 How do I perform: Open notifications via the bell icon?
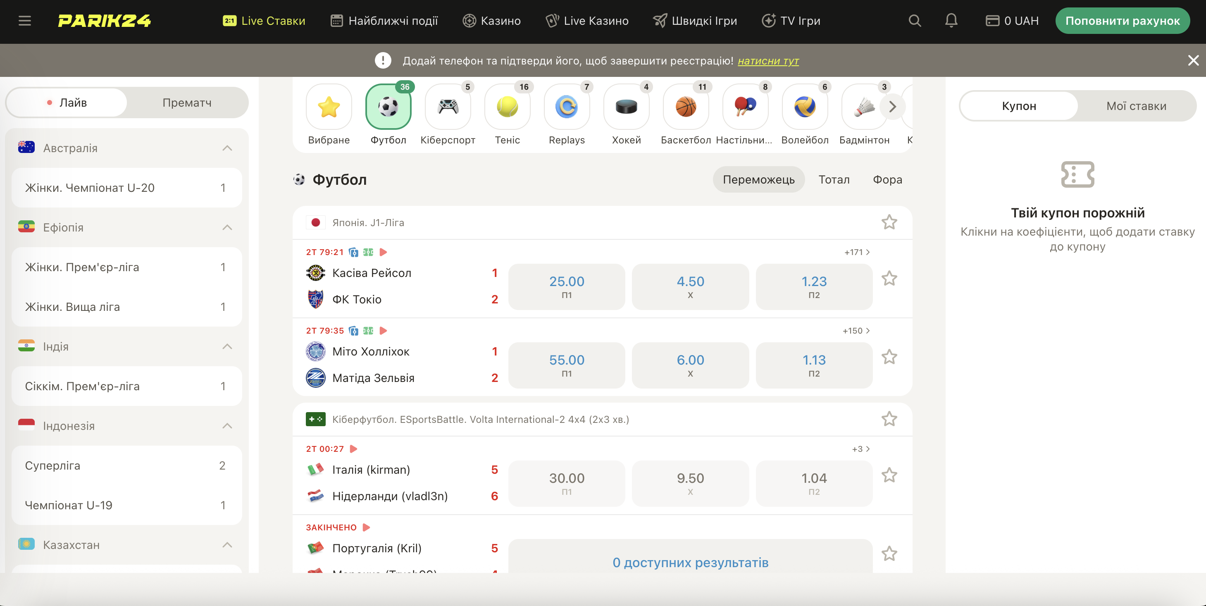point(951,21)
